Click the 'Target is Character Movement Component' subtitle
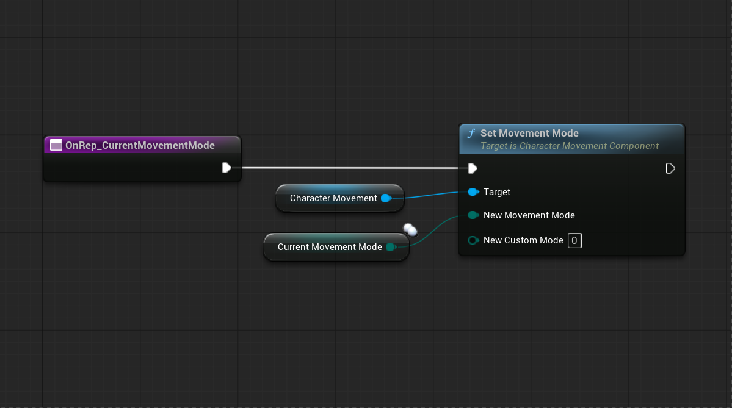Viewport: 732px width, 408px height. tap(569, 146)
